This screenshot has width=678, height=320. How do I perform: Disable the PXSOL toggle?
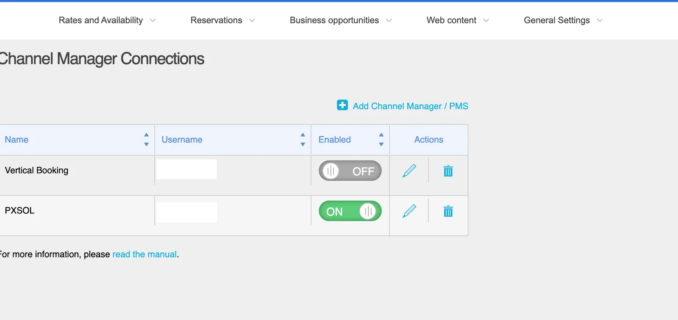(350, 211)
